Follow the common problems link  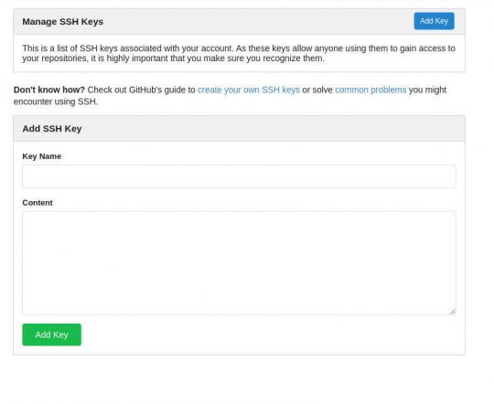[x=370, y=90]
